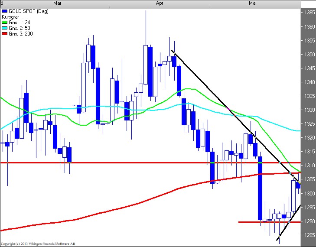Click the 1350 price axis label
The width and height of the screenshot is (316, 247).
tap(309, 55)
